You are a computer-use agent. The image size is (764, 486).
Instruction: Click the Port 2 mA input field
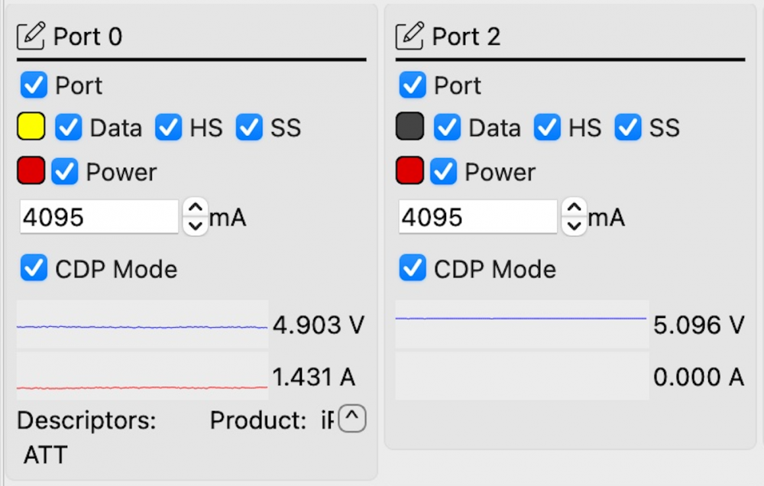pyautogui.click(x=477, y=218)
